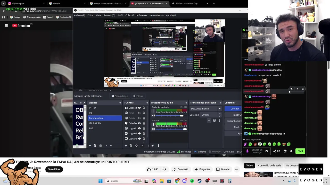Viewport: 330px width, 185px height.
Task: Hide the Logokic source
Action: click(x=139, y=128)
